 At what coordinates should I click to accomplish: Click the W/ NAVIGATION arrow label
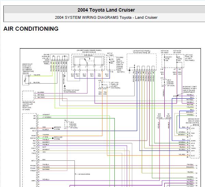82,174
